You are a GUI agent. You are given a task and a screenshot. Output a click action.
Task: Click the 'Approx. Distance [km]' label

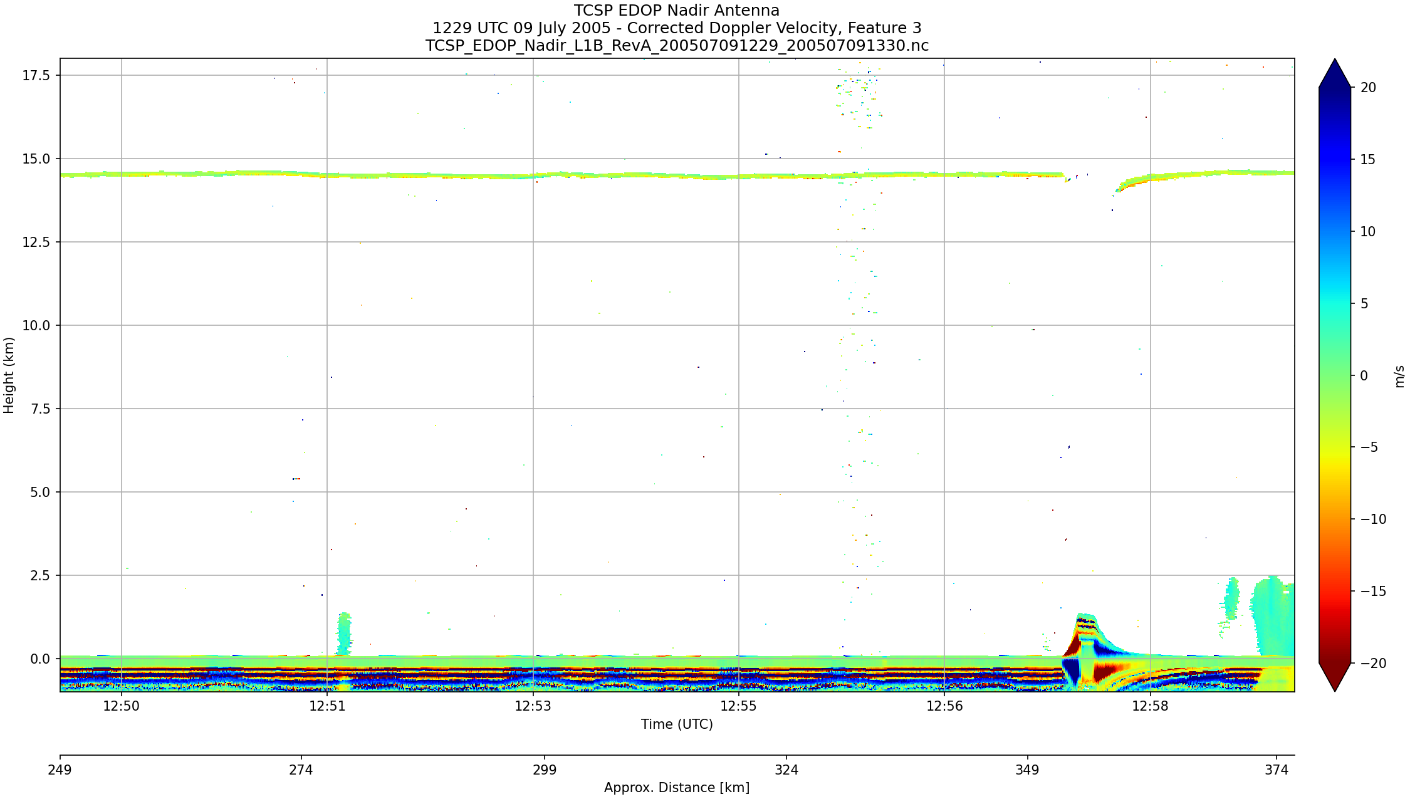pyautogui.click(x=677, y=788)
